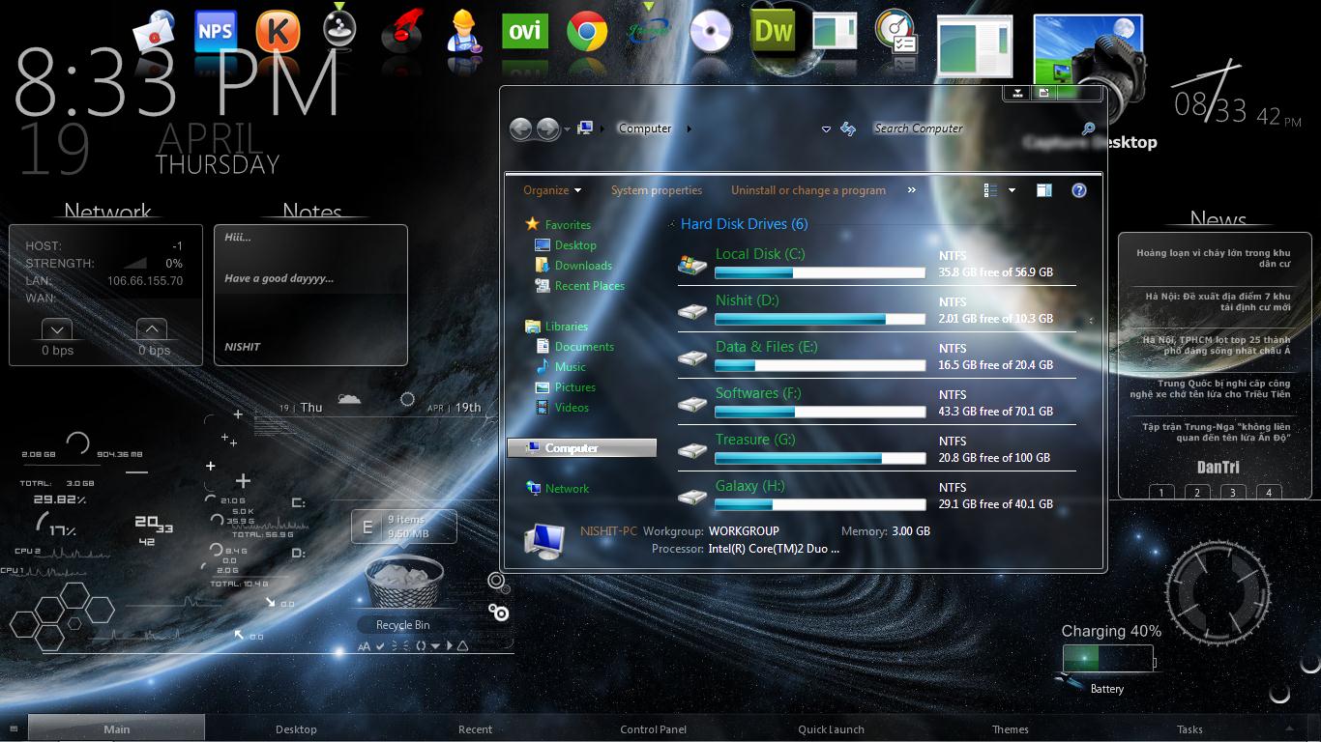The height and width of the screenshot is (742, 1321).
Task: Click the refresh icon in the address bar
Action: [x=848, y=128]
